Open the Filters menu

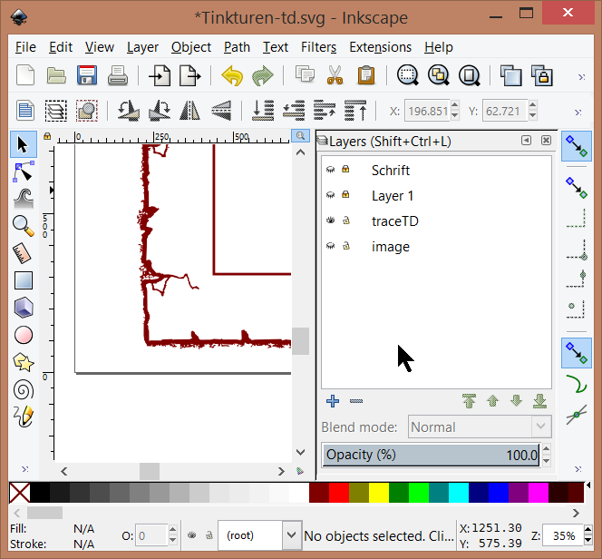317,47
